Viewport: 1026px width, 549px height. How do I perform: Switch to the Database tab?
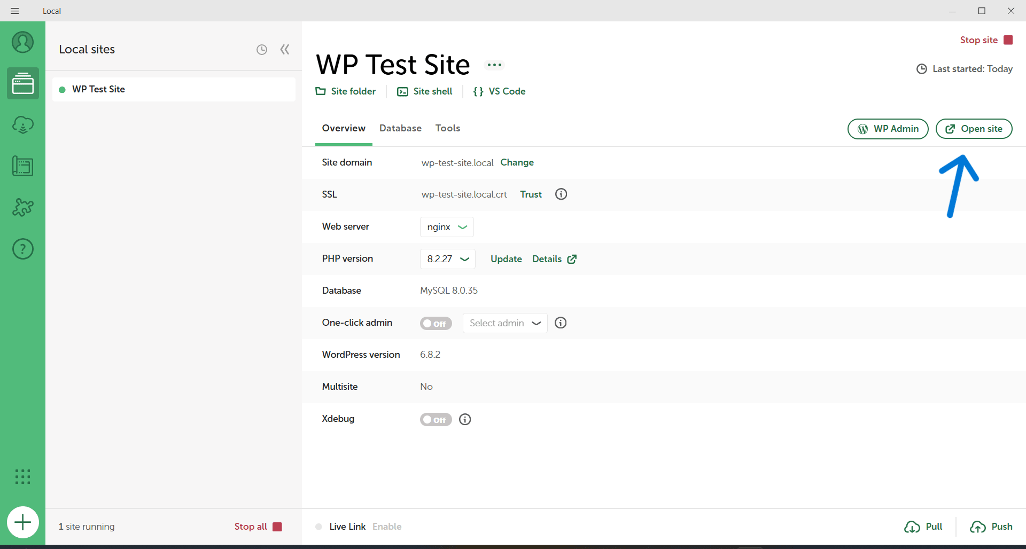coord(400,128)
